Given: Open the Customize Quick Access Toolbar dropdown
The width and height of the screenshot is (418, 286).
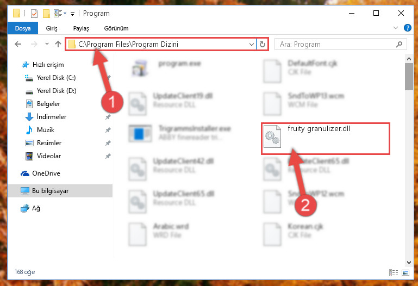Looking at the screenshot, I should click(x=72, y=14).
